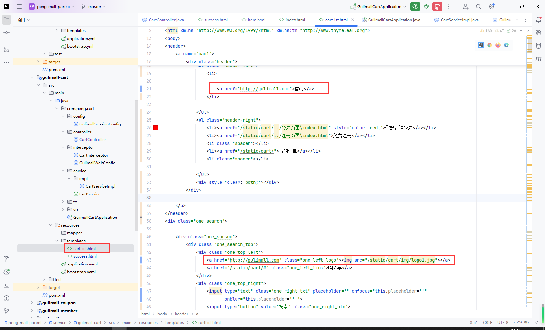Change UTF-8 file encoding
Screen dimensions: 545x330
click(x=503, y=323)
